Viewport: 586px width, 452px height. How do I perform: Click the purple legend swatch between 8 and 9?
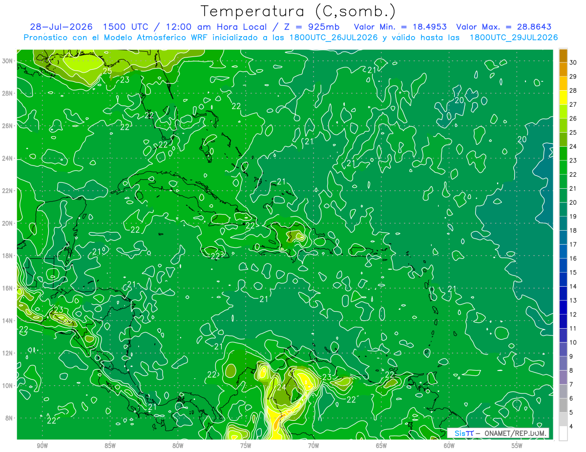point(563,364)
